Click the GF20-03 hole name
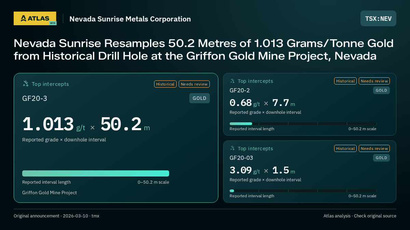The height and width of the screenshot is (230, 410). [241, 158]
